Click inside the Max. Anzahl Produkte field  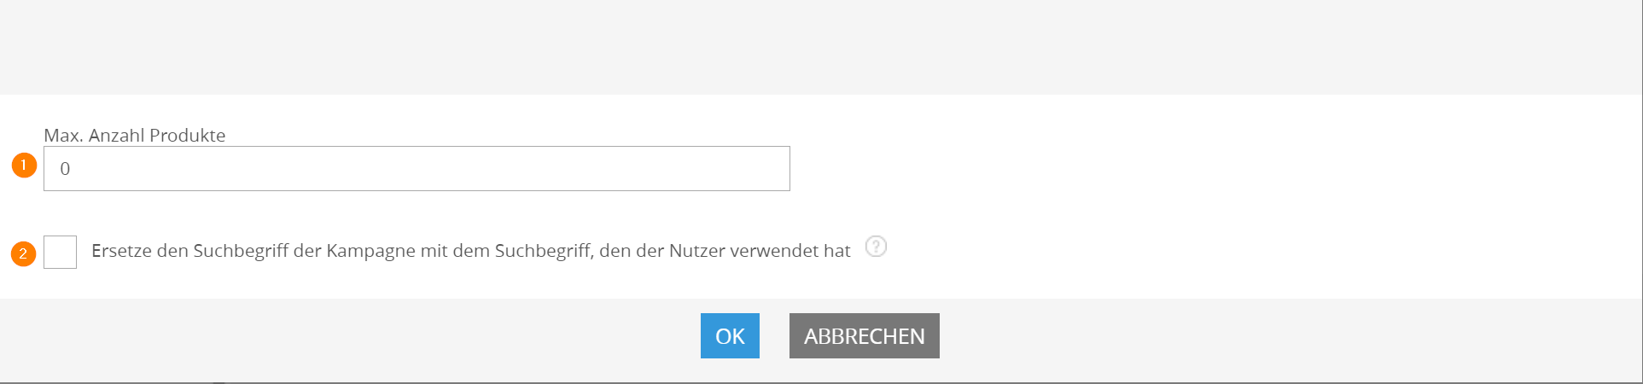coord(417,169)
